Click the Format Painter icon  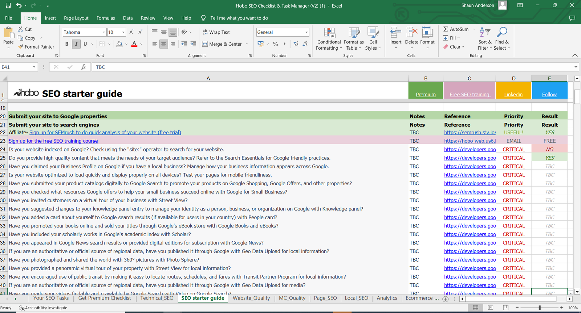(x=21, y=47)
